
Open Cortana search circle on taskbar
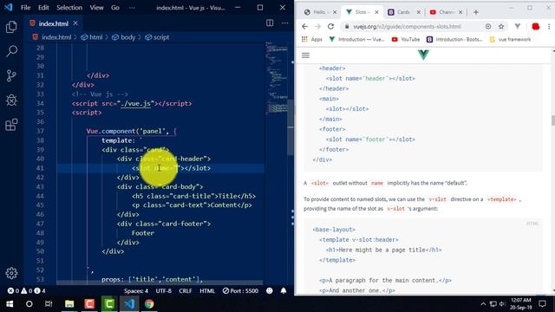tap(29, 304)
